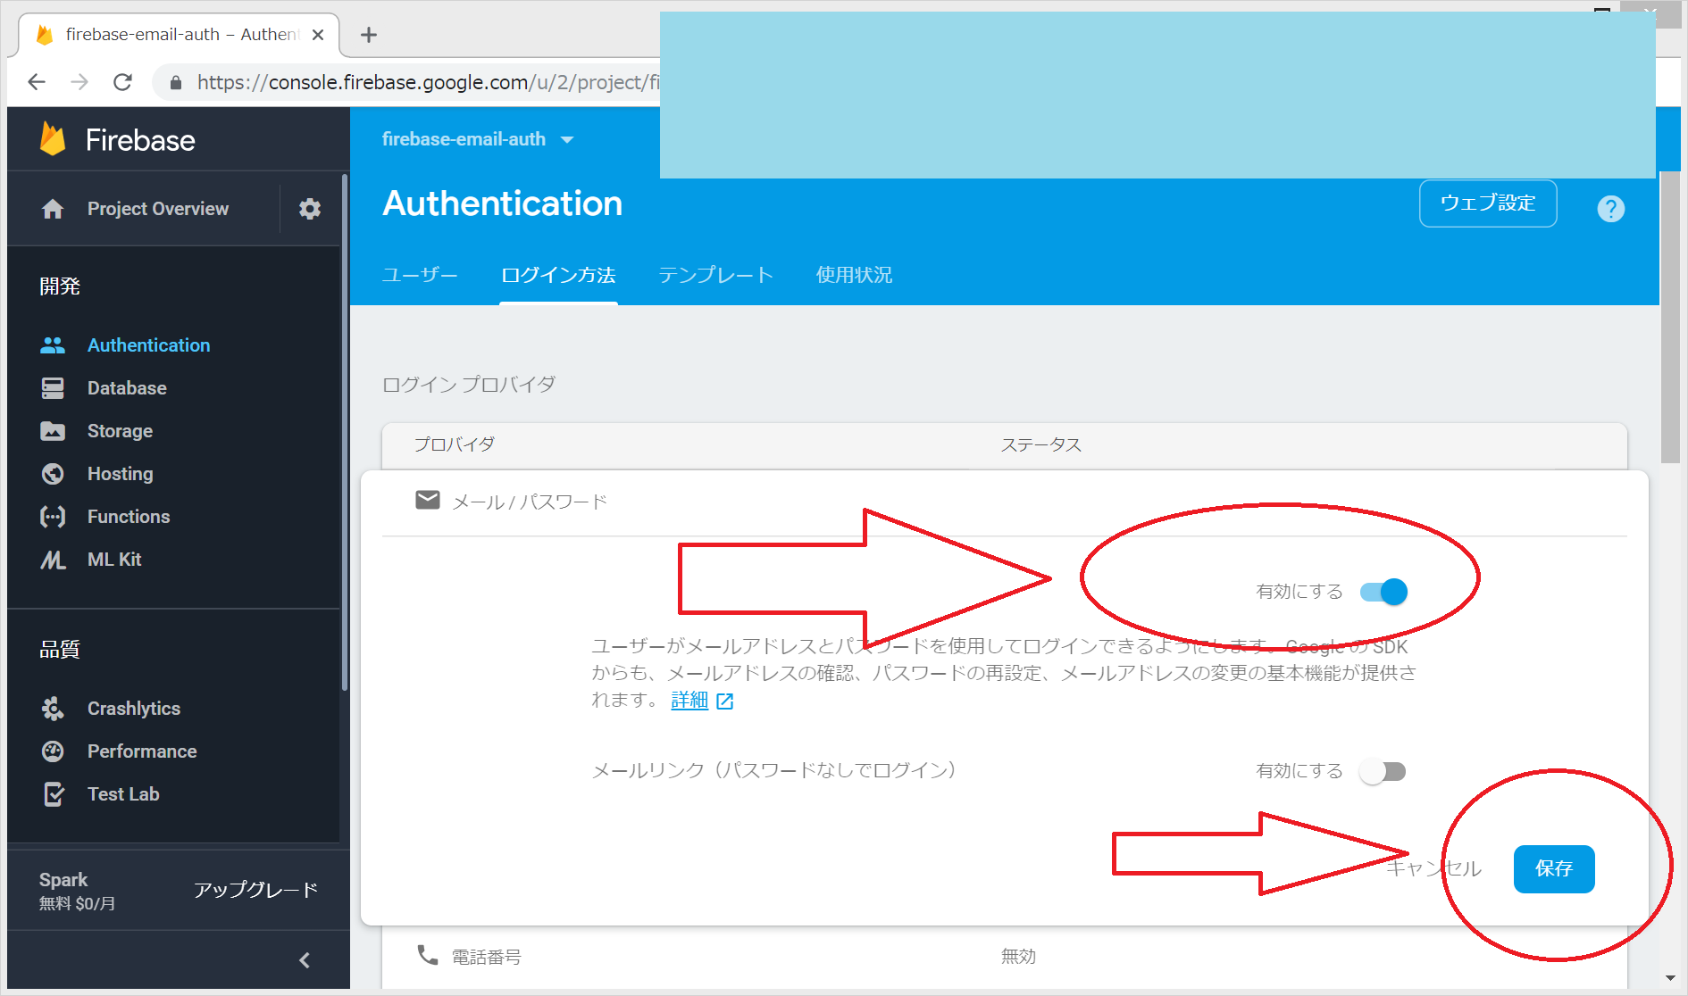Click the Crashlytics icon in sidebar
Screen dimensions: 1688x996
point(53,709)
